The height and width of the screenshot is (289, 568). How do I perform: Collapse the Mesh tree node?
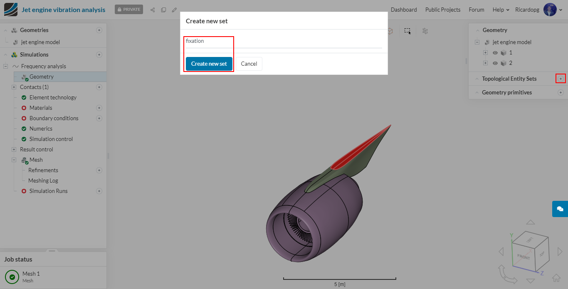(14, 160)
